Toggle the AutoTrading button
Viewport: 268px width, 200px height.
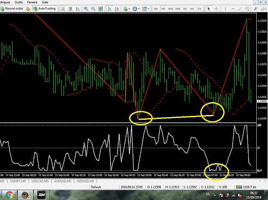(45, 9)
